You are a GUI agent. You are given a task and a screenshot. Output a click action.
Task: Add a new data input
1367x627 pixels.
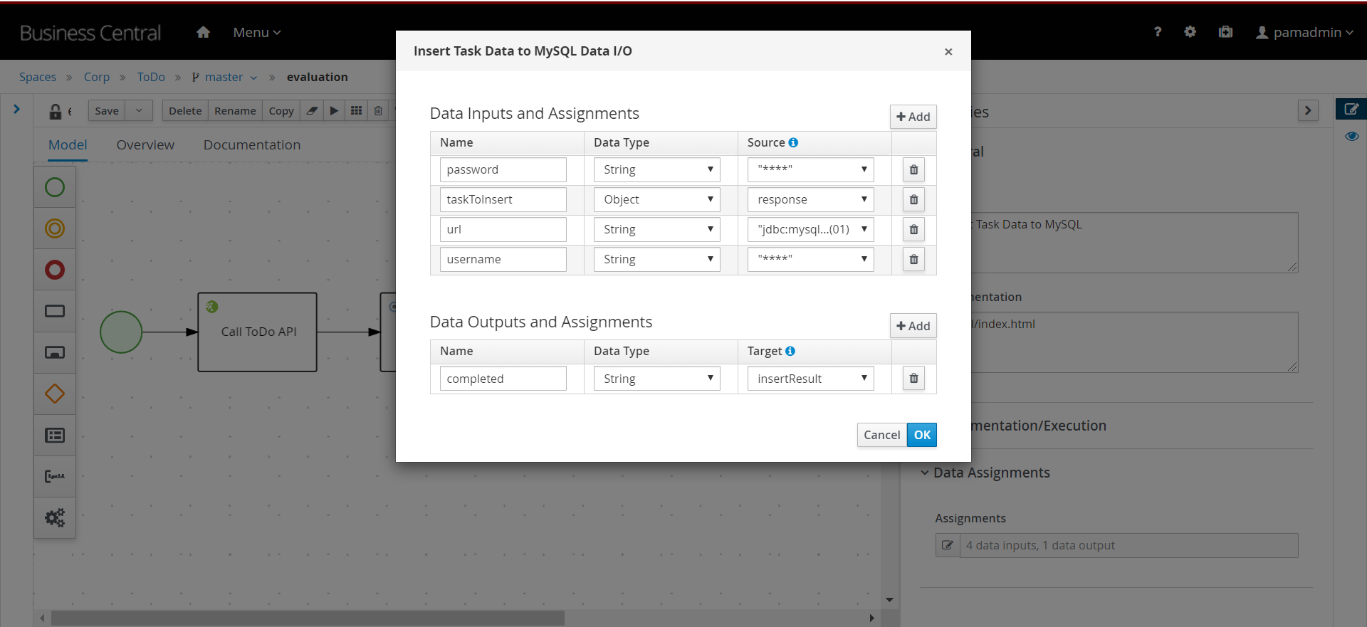(913, 117)
